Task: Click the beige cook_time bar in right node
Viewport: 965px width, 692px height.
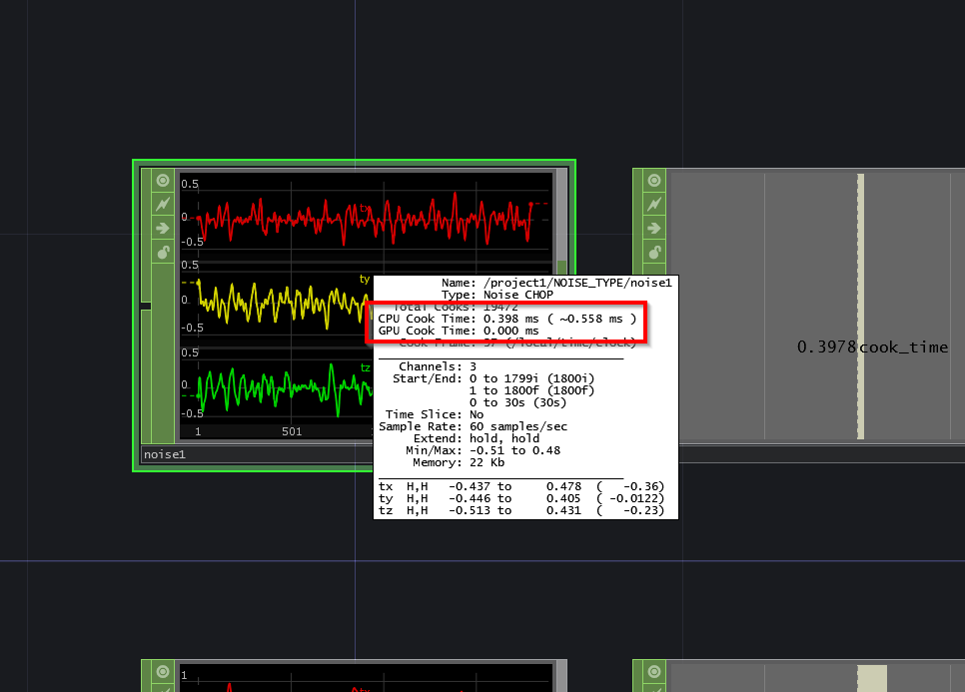Action: (861, 307)
